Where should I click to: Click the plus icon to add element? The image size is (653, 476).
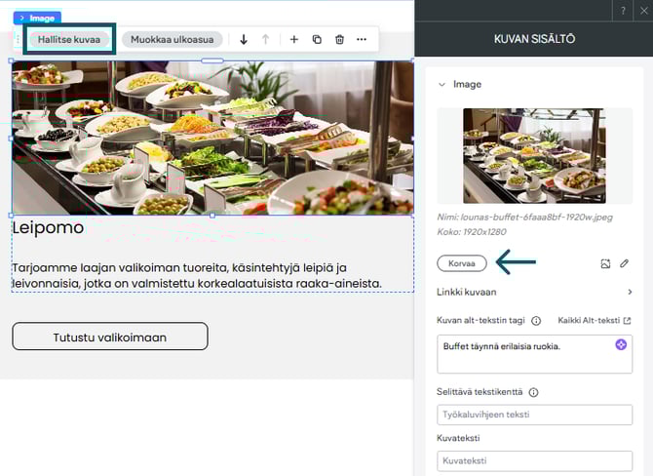coord(293,39)
